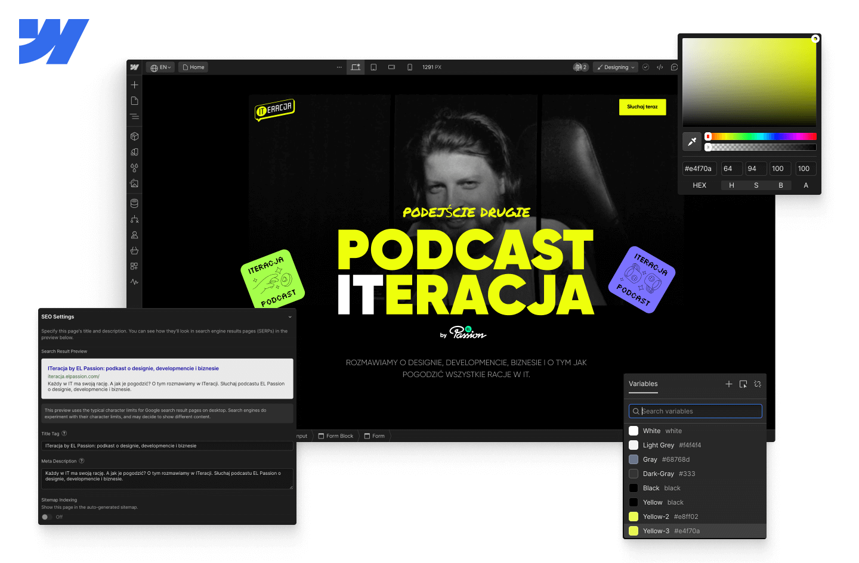The width and height of the screenshot is (859, 563).
Task: Select Form in the breadcrumb bar
Action: (375, 436)
